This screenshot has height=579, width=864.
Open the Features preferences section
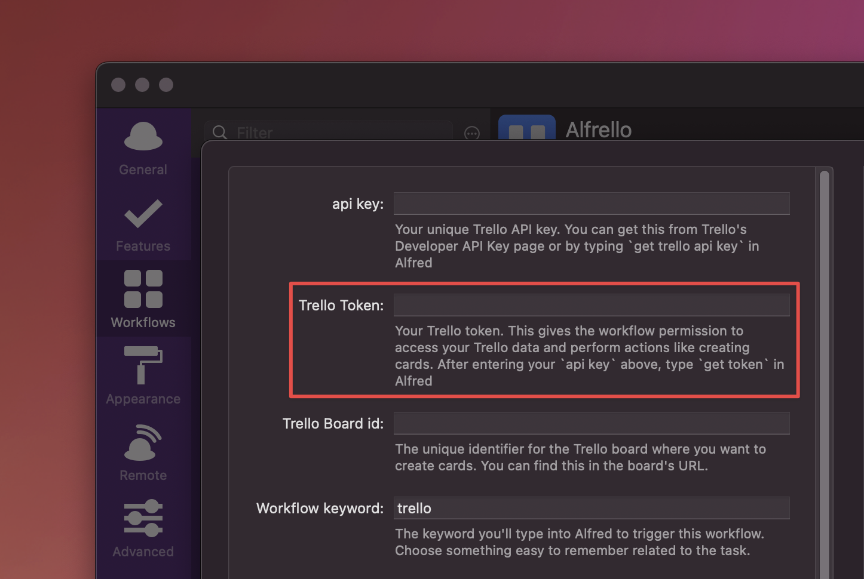[143, 226]
